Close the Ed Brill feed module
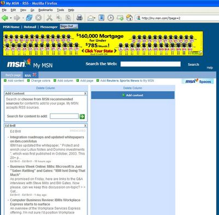Image resolution: width=219 pixels, height=215 pixels. (85, 126)
